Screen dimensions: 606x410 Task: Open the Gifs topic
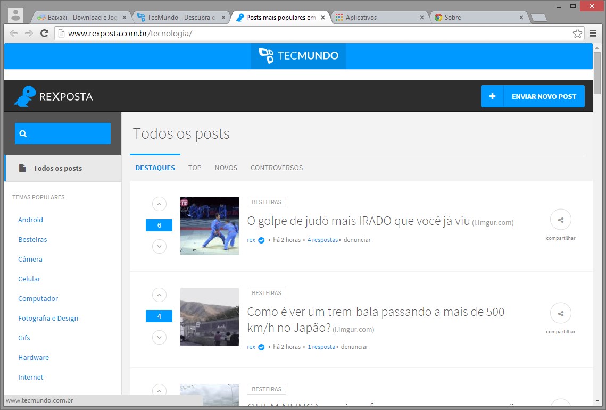coord(24,338)
